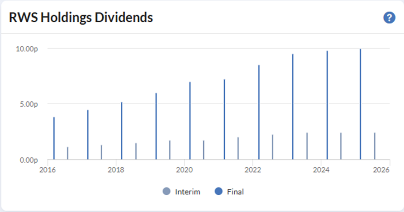This screenshot has height=212, width=404.
Task: Click the 2019 final dividend bar
Action: [x=156, y=126]
